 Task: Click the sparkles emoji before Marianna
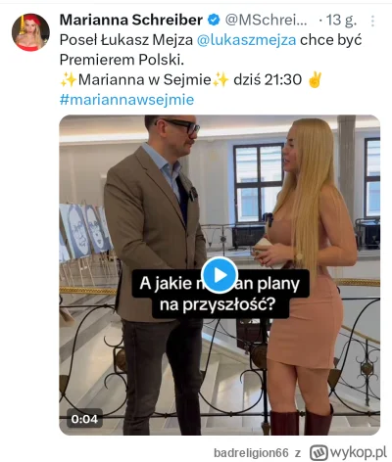(69, 80)
